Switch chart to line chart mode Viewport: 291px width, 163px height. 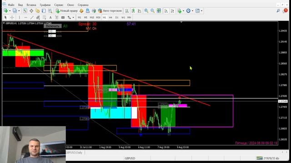(x=140, y=11)
